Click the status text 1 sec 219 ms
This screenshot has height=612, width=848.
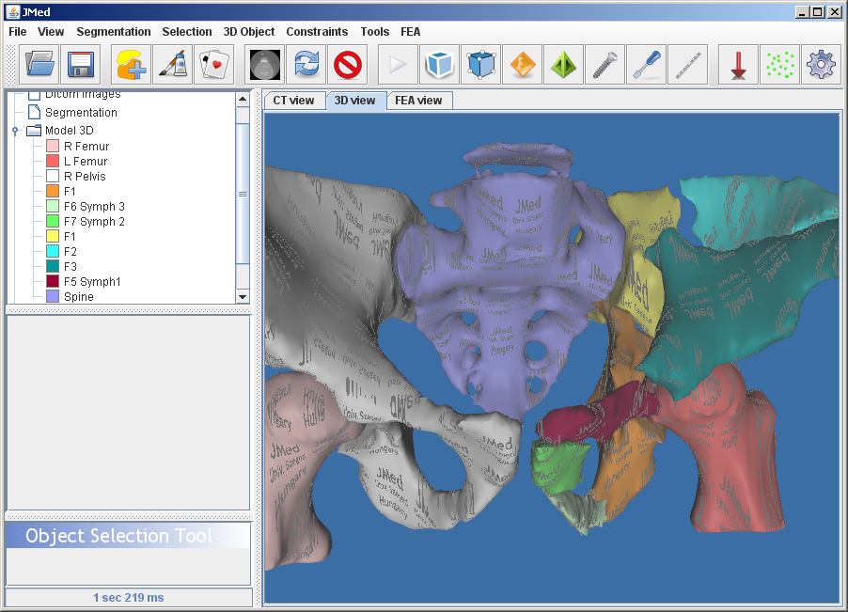tap(129, 597)
